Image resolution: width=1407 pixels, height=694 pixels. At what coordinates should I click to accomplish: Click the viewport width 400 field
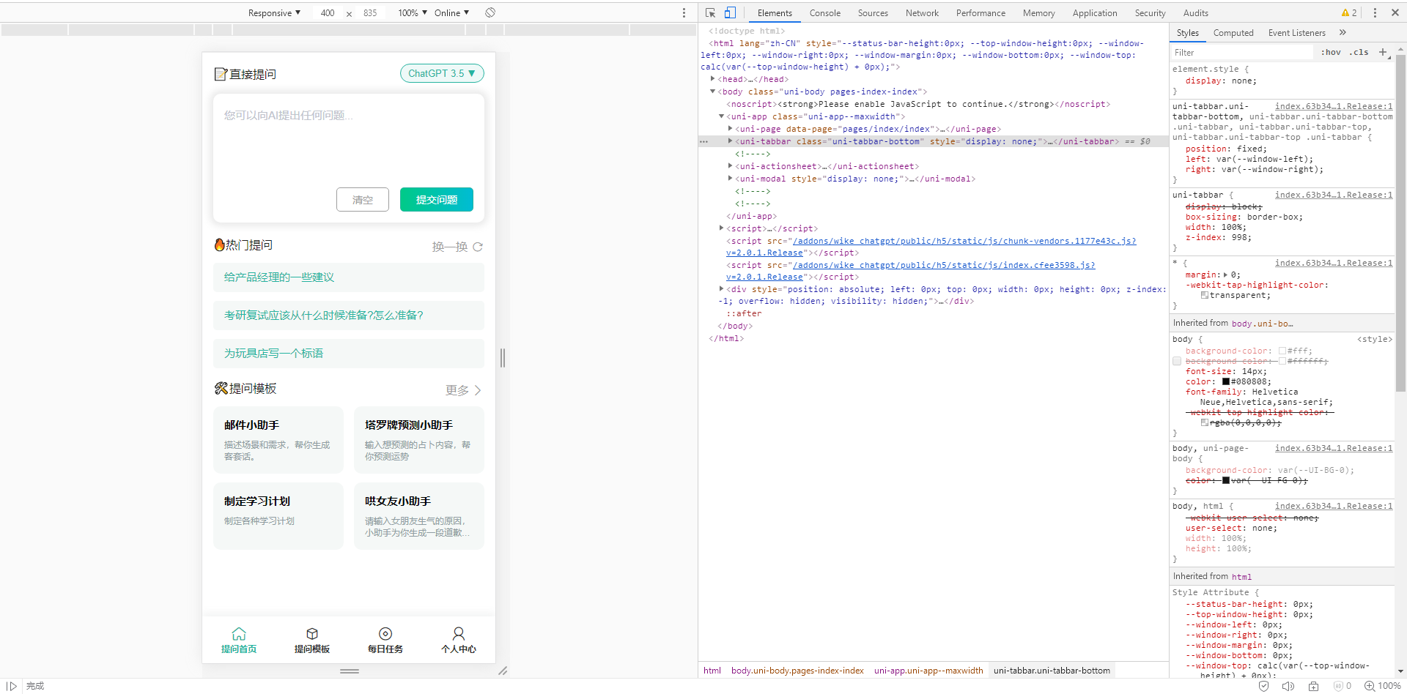point(328,12)
